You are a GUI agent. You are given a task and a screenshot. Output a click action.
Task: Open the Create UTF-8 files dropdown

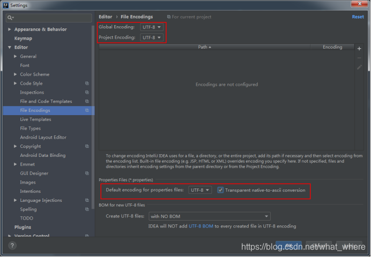210,216
